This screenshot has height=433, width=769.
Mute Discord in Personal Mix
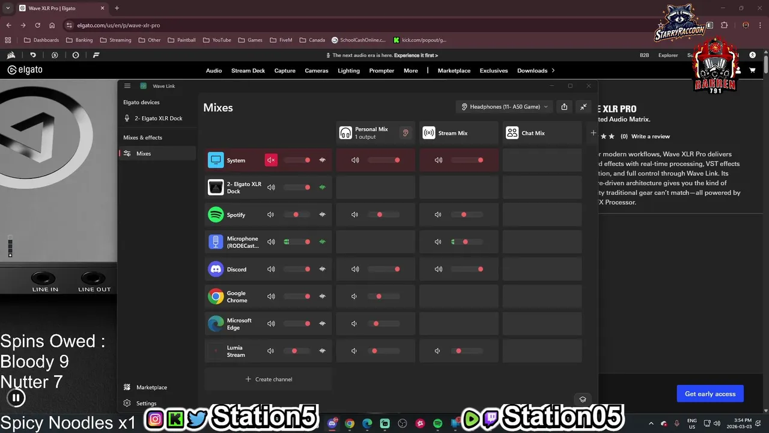pos(355,269)
